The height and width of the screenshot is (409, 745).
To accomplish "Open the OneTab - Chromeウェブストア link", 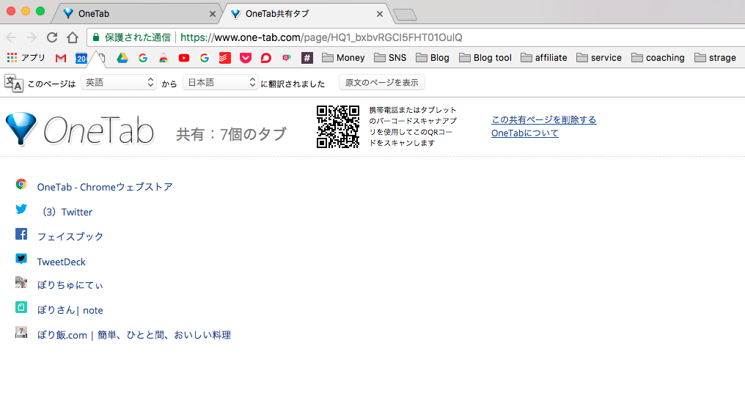I will 105,187.
